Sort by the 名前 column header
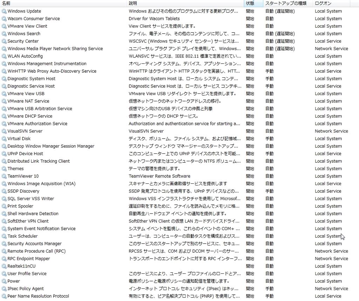The image size is (359, 301). click(63, 3)
